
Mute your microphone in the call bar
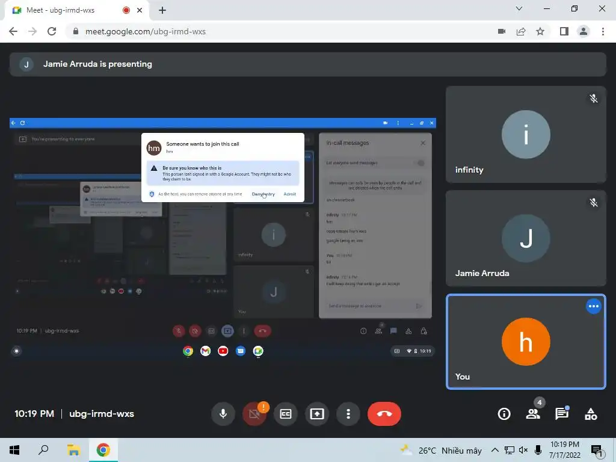click(223, 414)
